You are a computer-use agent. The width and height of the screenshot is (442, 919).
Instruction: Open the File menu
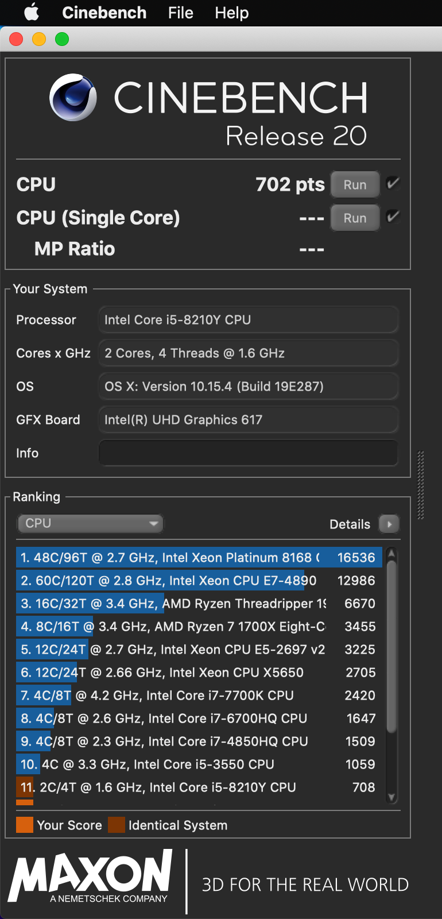pos(180,13)
